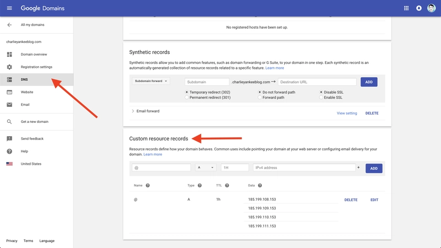Open the Google apps grid
The width and height of the screenshot is (441, 248).
pos(406,8)
